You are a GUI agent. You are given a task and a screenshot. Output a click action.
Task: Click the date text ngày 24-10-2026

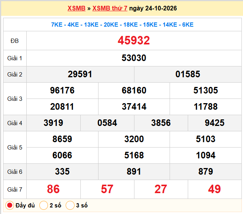153,8
